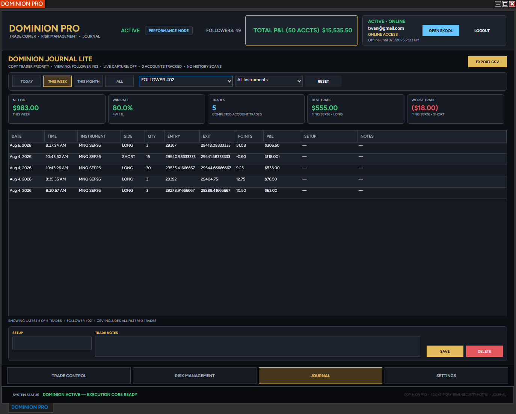516x414 pixels.
Task: Click the Points column header
Action: pyautogui.click(x=249, y=136)
